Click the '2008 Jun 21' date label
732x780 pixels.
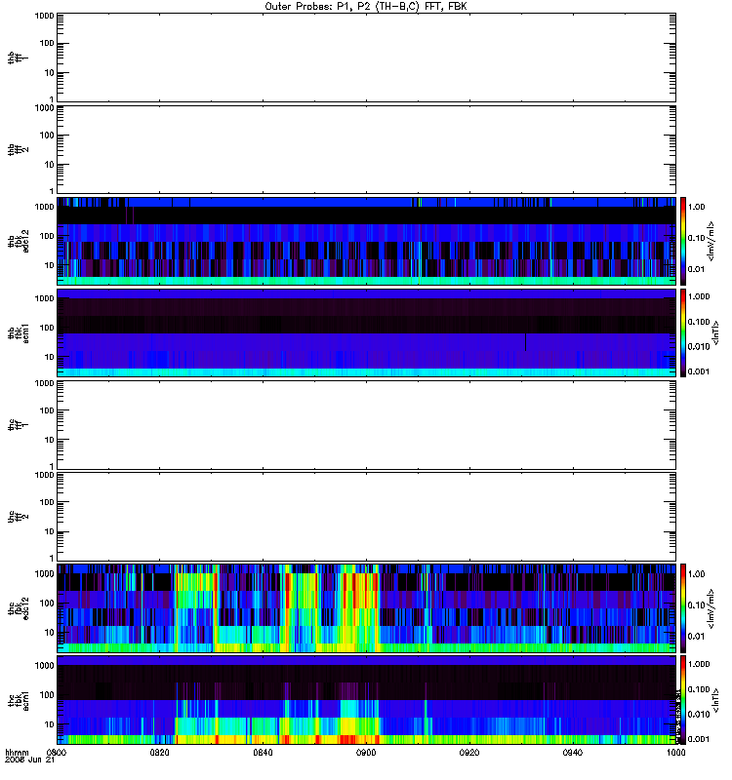tap(26, 760)
